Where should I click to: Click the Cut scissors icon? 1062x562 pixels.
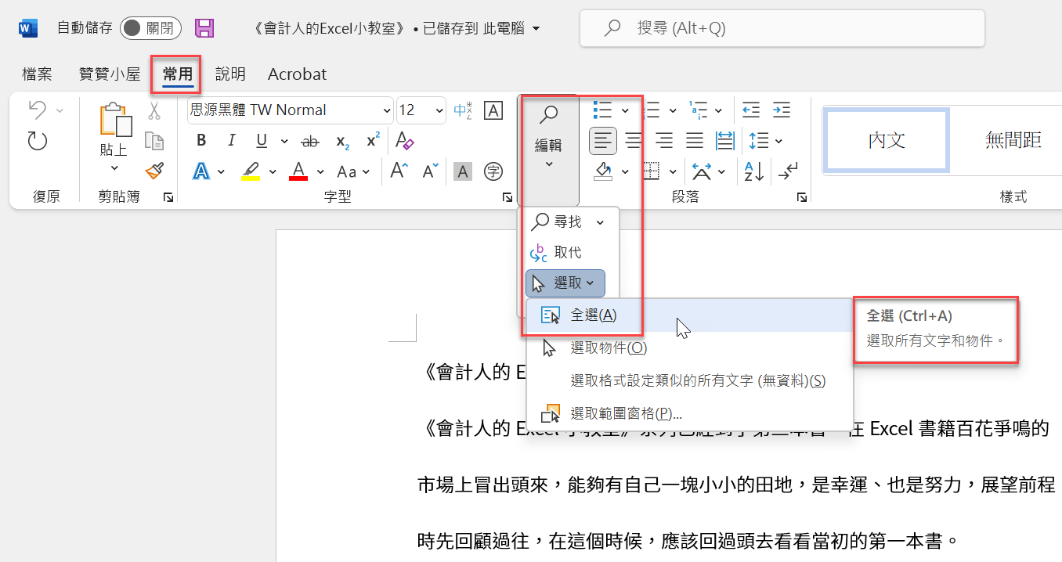point(154,110)
